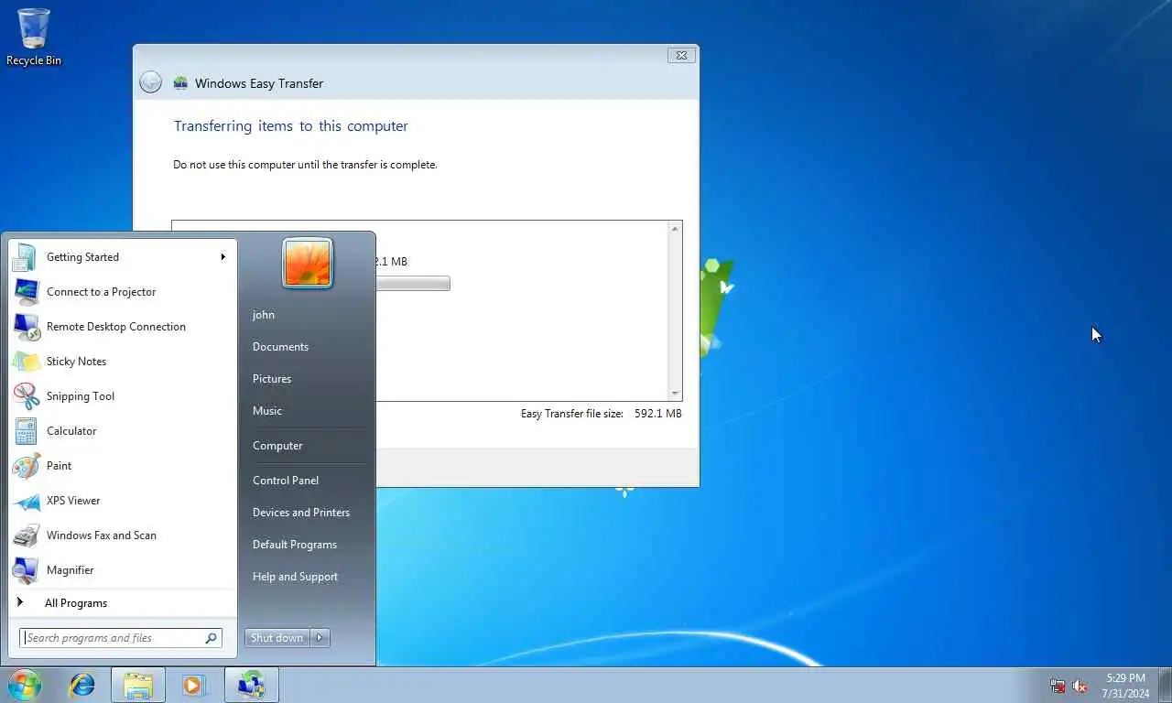Open the Shut down options arrow

[320, 638]
